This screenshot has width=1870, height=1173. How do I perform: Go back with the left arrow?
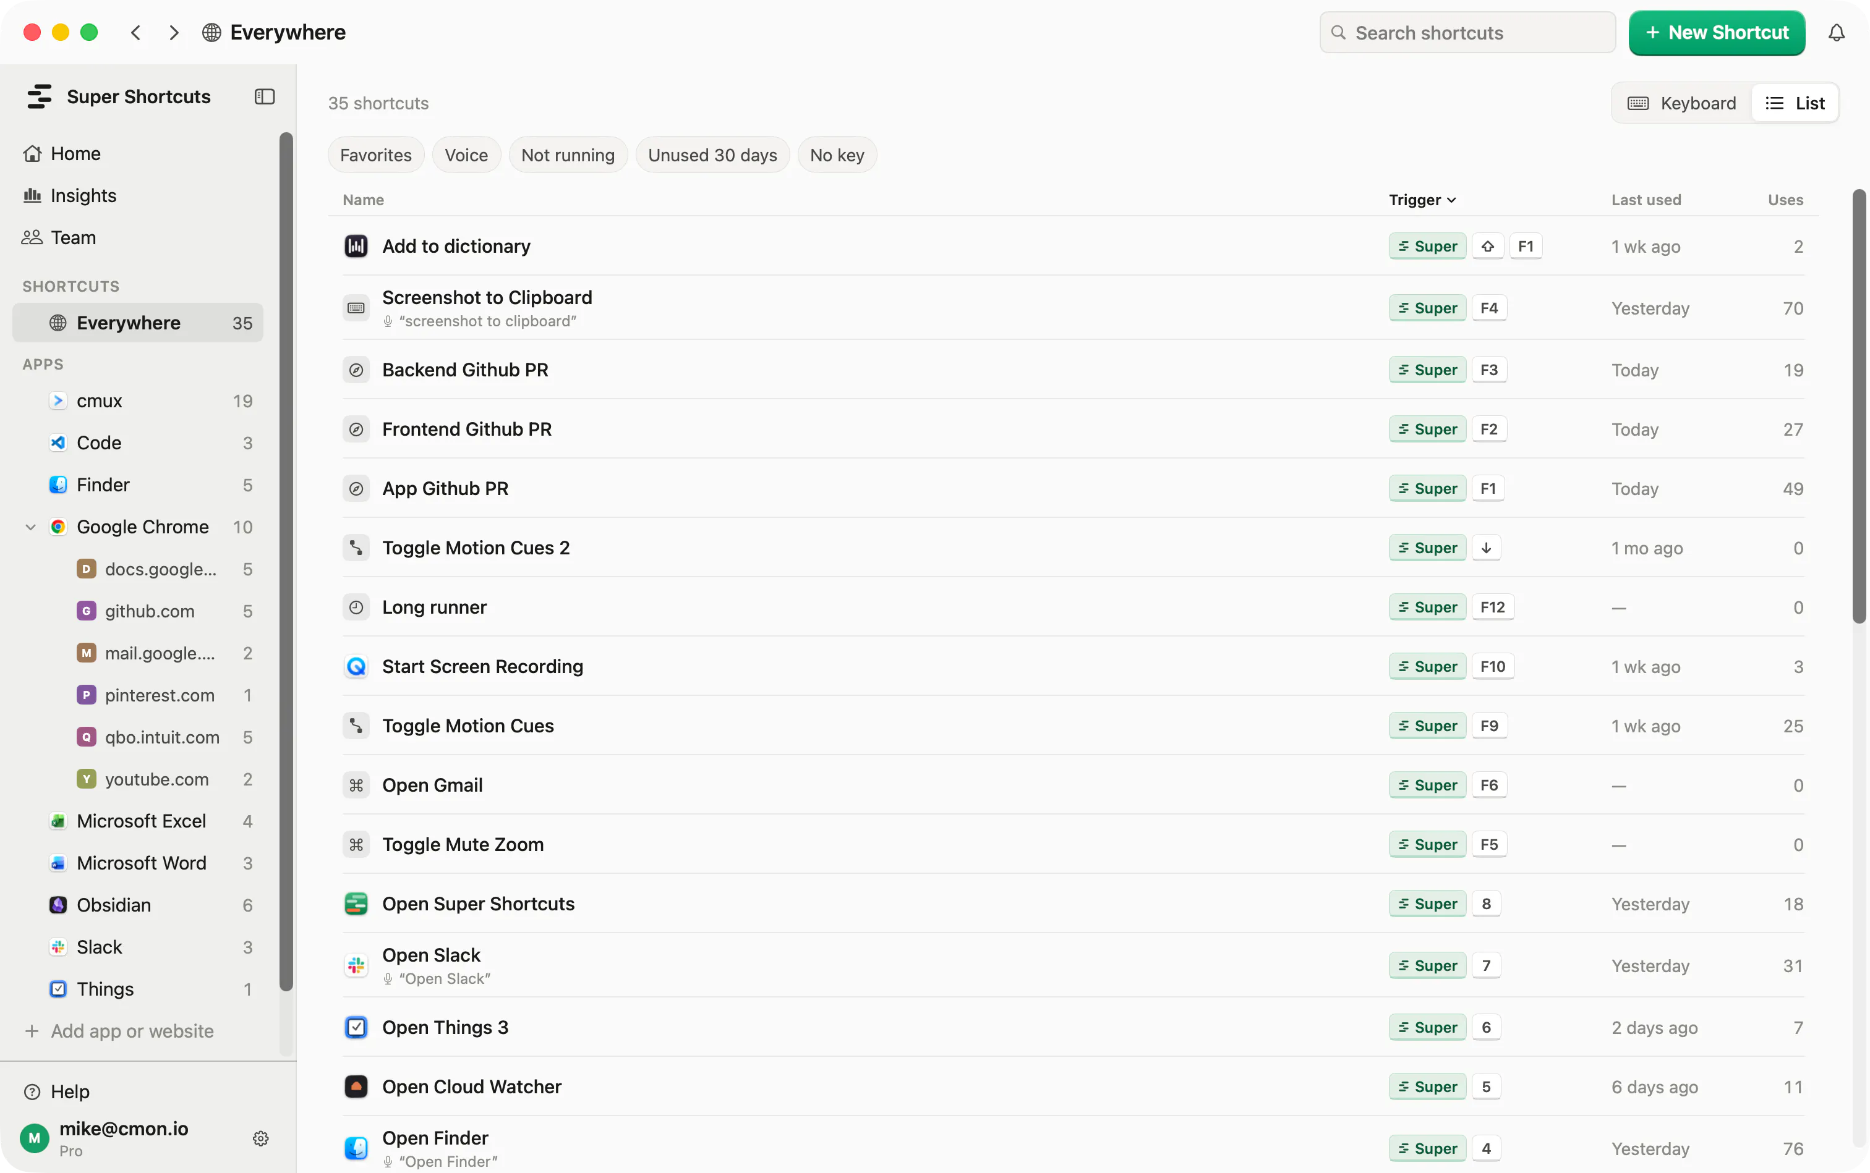136,33
